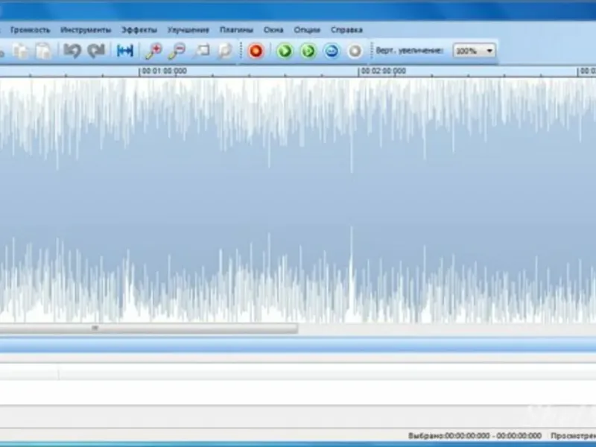Click the 00:02:00:000 timeline marker
The height and width of the screenshot is (447, 596).
pyautogui.click(x=383, y=71)
